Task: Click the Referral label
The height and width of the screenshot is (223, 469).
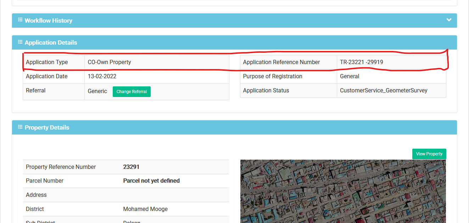Action: tap(36, 91)
